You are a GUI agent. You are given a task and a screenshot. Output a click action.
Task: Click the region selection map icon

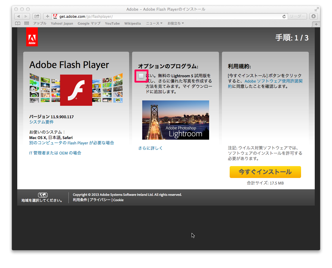click(43, 195)
